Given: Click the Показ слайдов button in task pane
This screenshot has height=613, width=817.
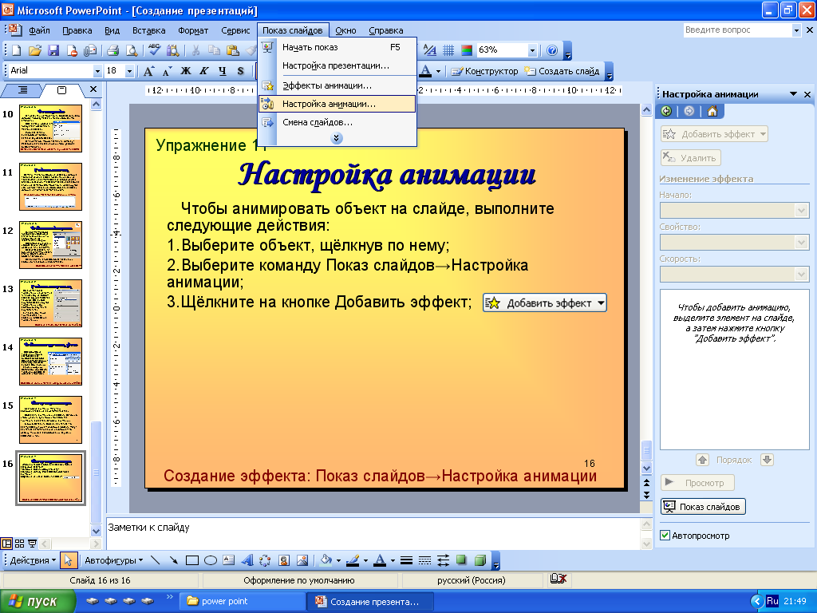Looking at the screenshot, I should click(x=703, y=507).
